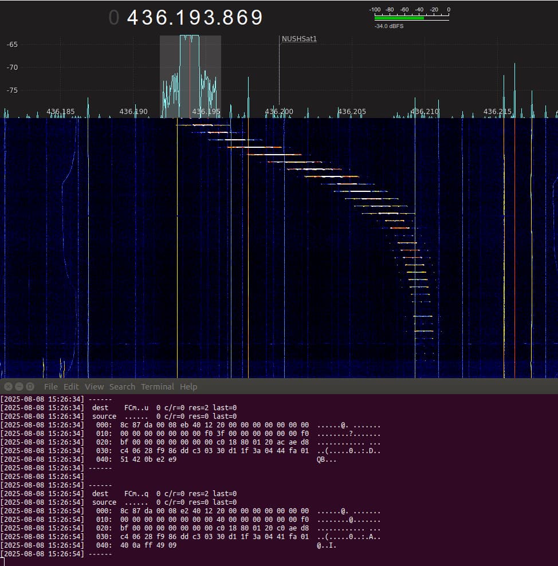Viewport: 558px width, 566px height.
Task: Maximize the terminal window
Action: [30, 387]
